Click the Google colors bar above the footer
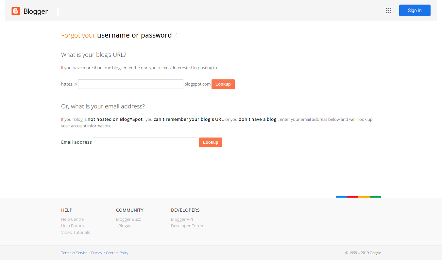This screenshot has width=442, height=260. coord(358,197)
